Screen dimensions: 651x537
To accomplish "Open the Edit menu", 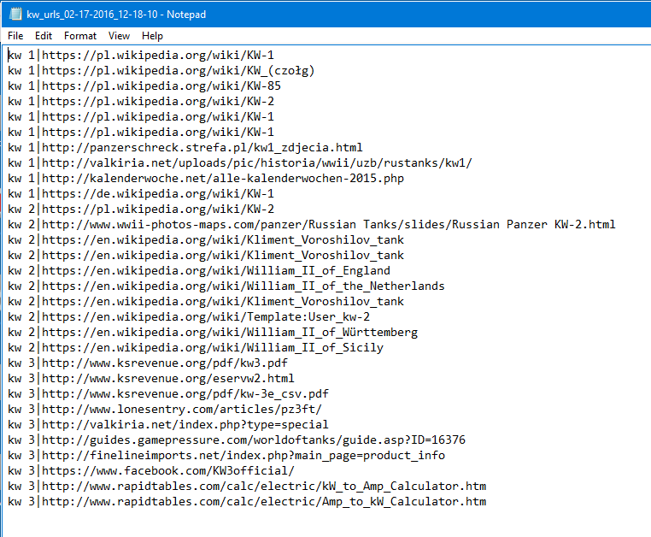I will pos(44,36).
